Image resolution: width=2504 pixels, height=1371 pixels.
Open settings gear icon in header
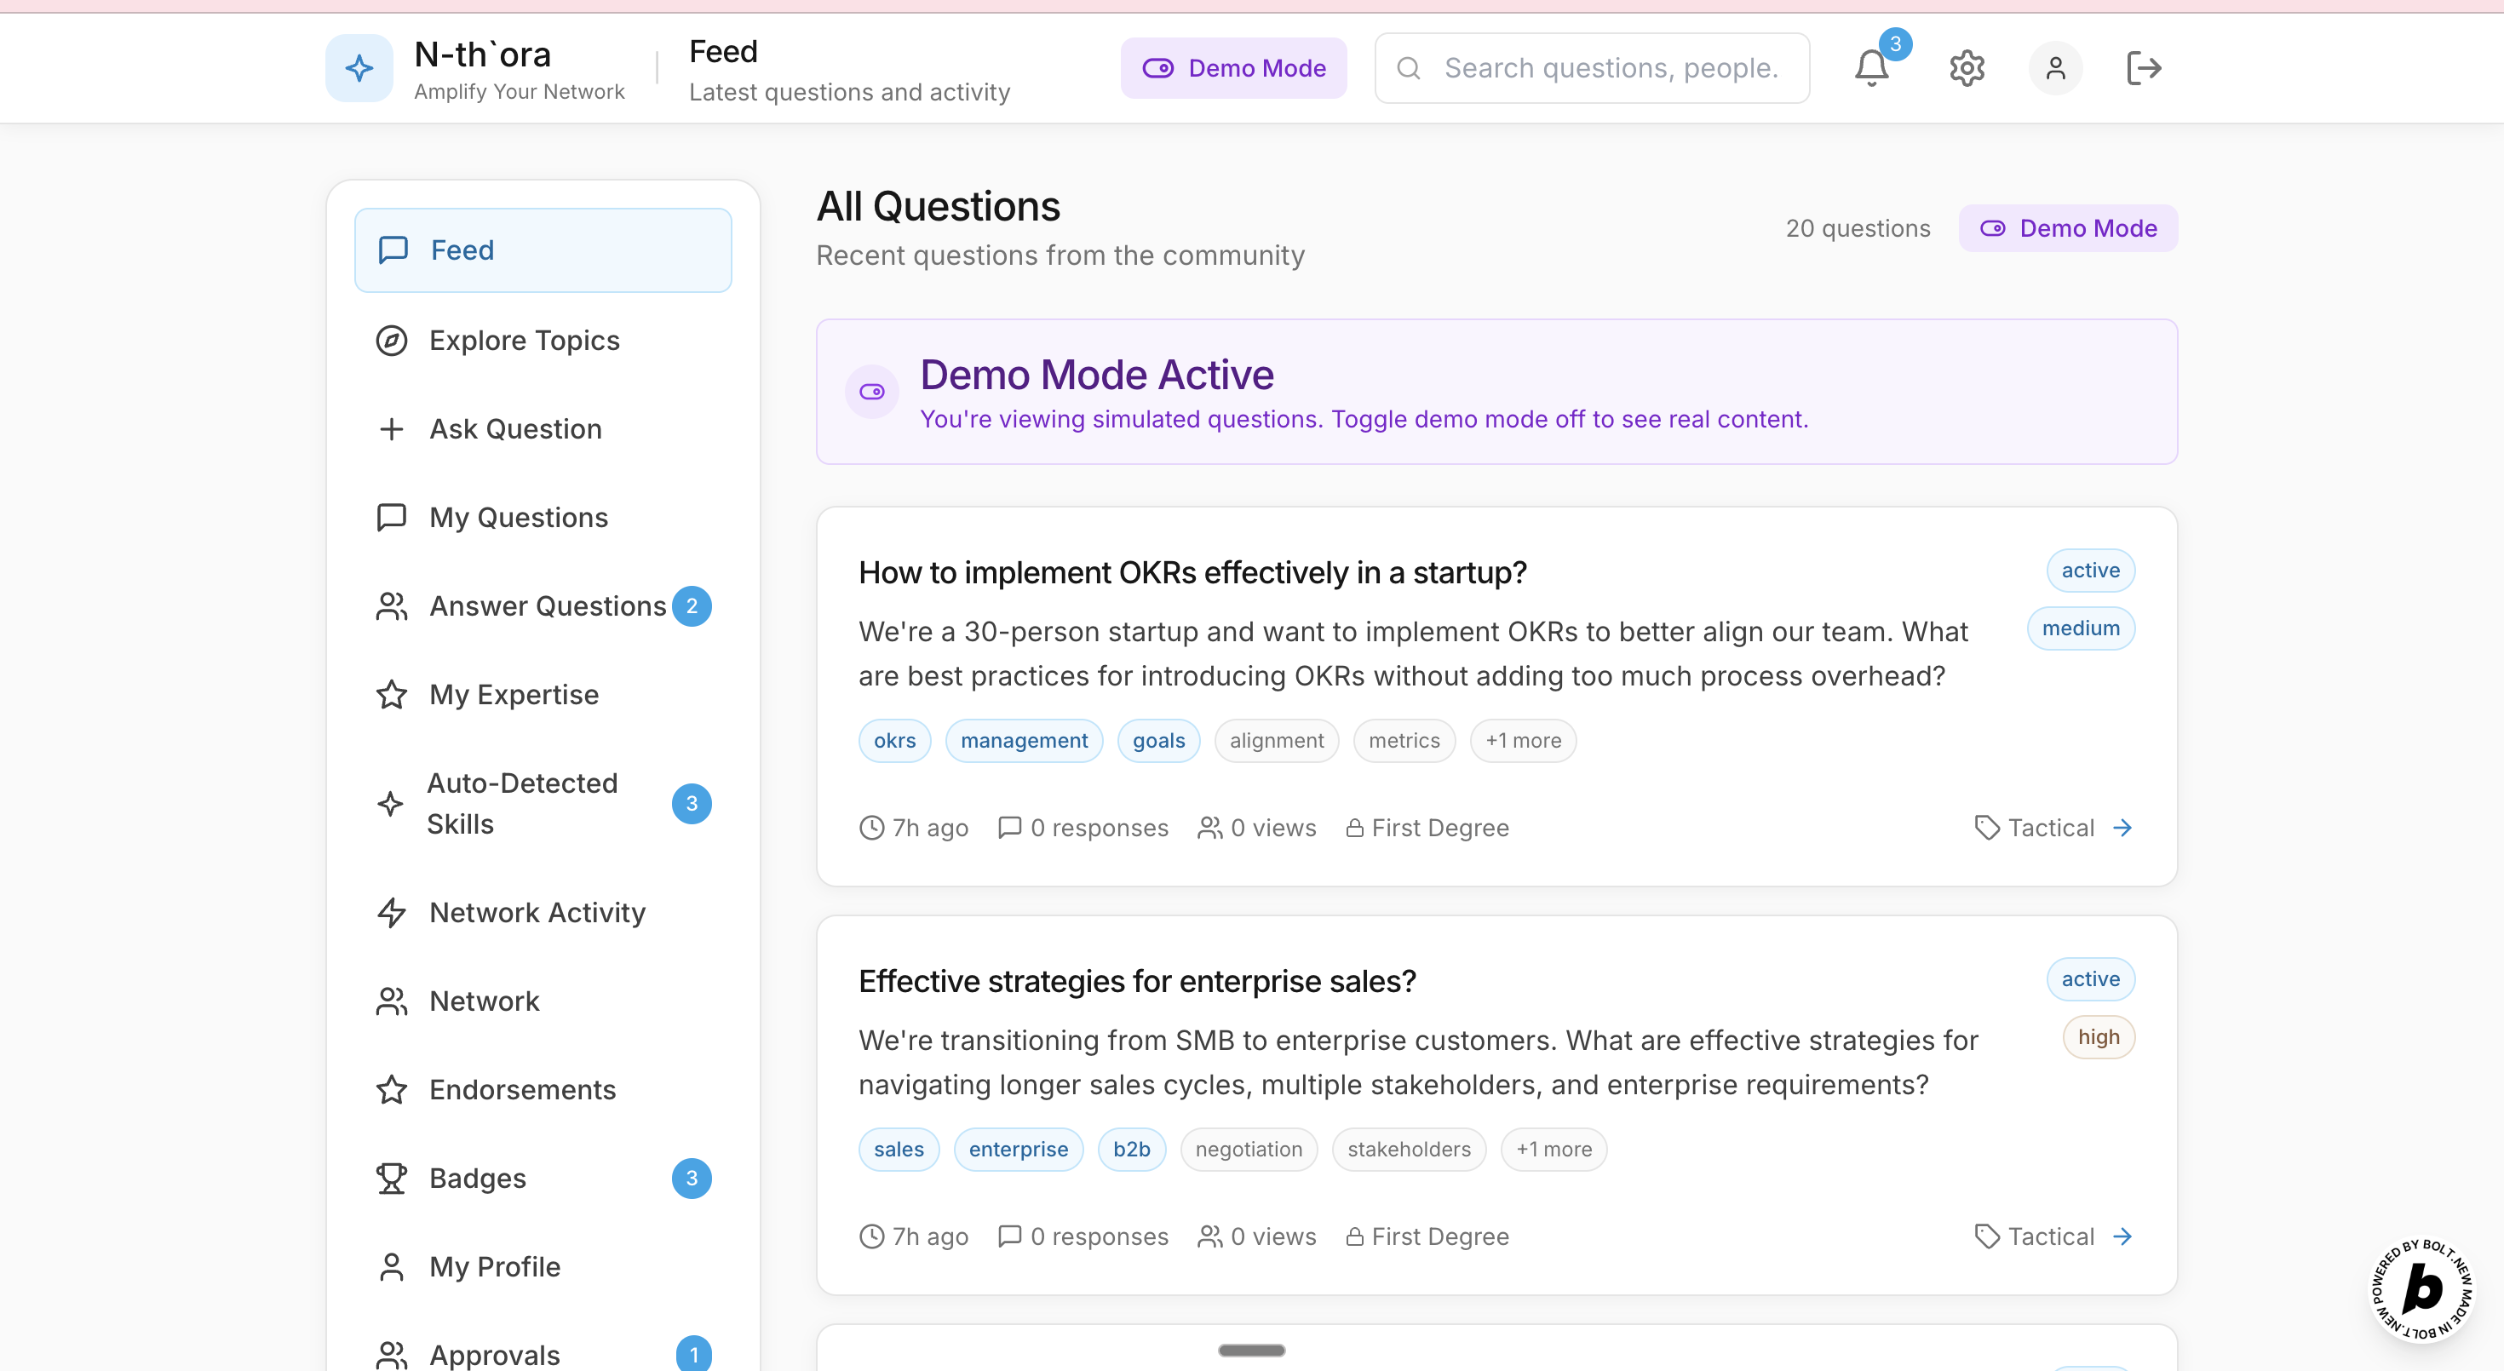1967,68
